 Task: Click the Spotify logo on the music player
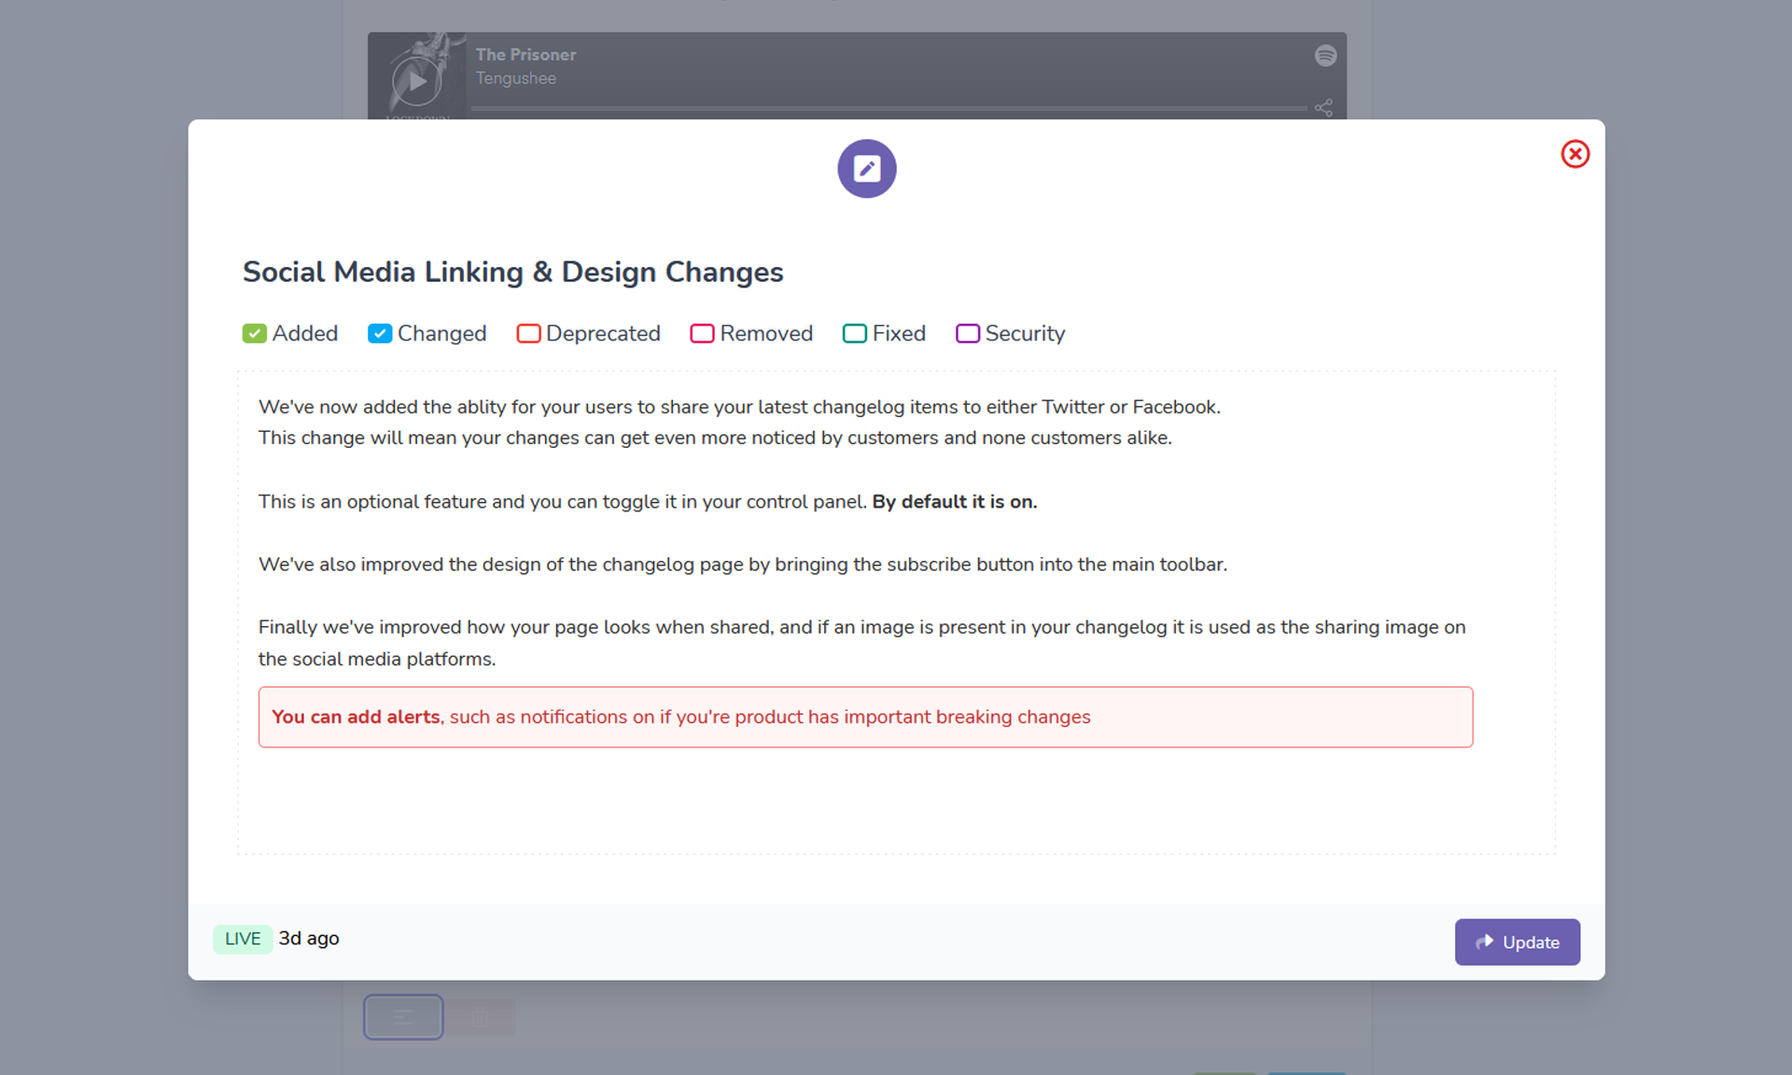(1325, 55)
